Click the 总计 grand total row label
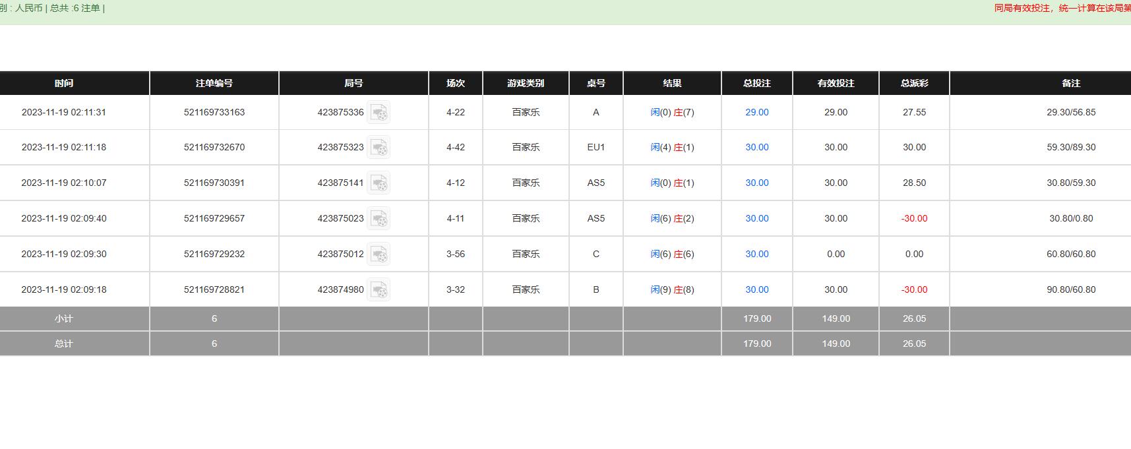The image size is (1131, 449). coord(64,344)
